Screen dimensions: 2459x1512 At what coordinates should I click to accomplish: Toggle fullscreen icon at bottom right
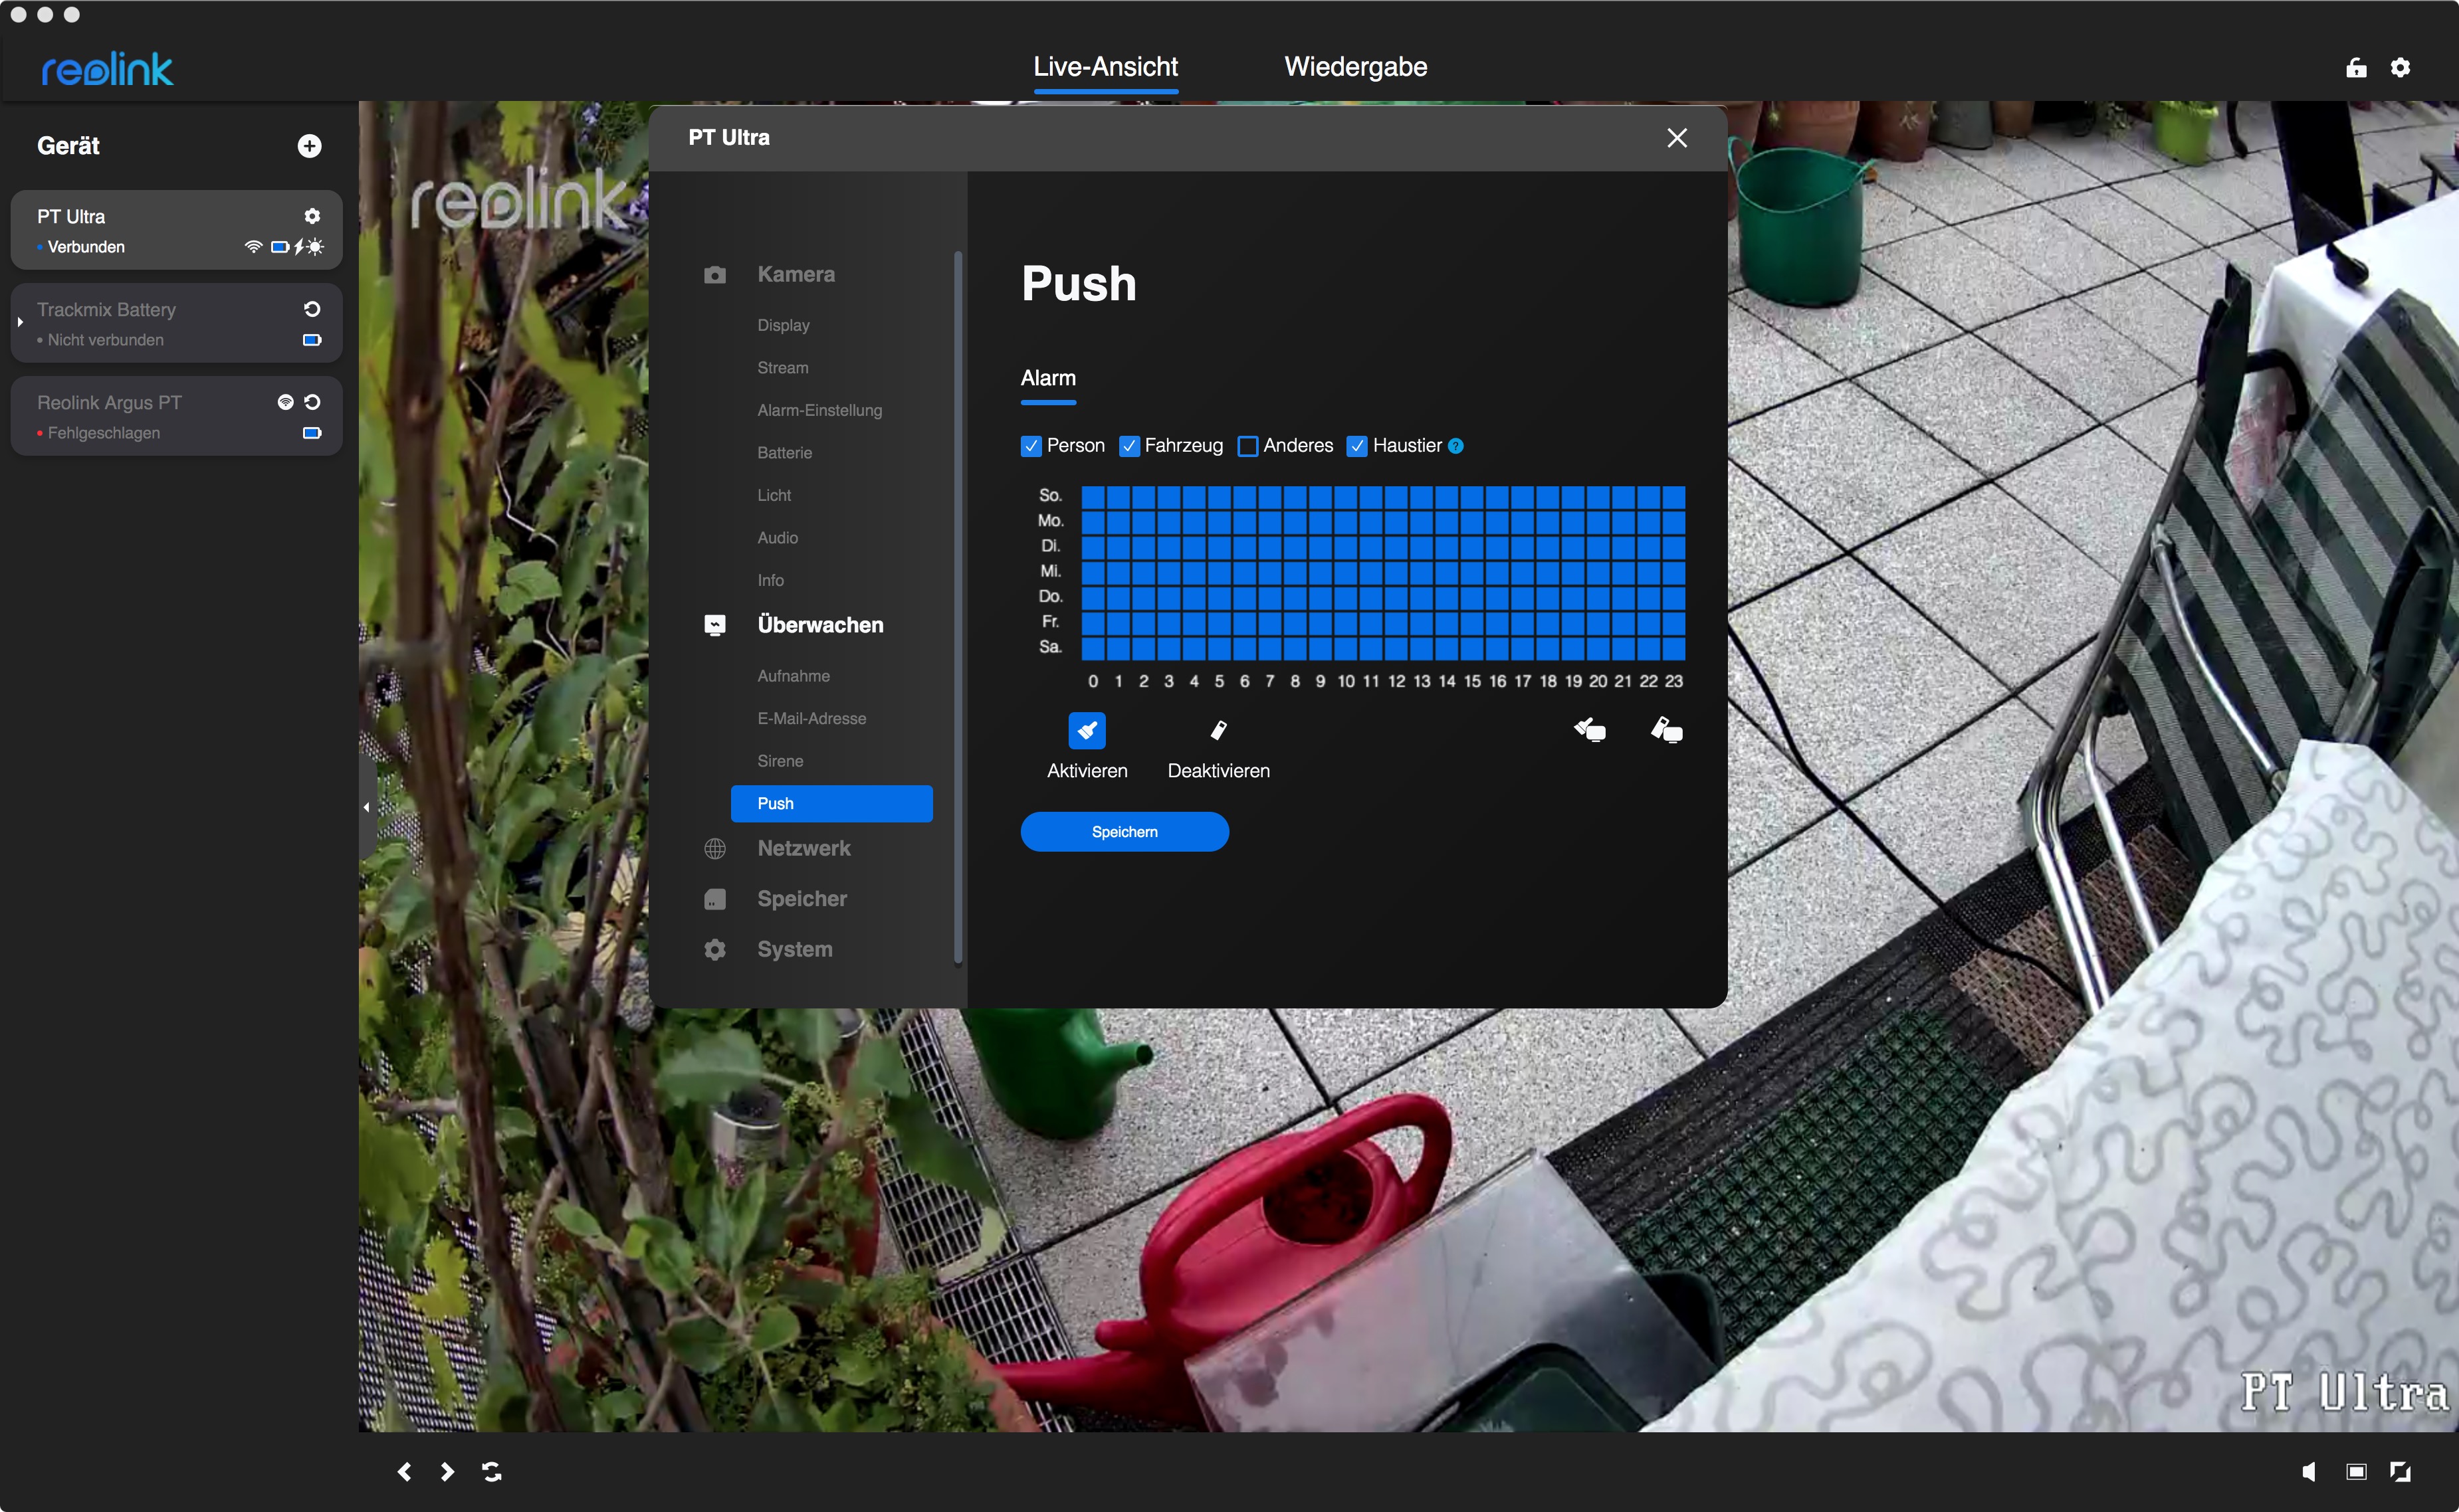point(2400,1471)
